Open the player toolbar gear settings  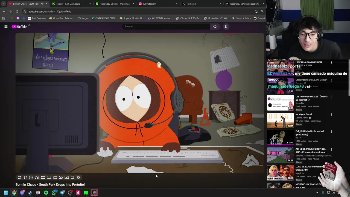click(x=78, y=177)
